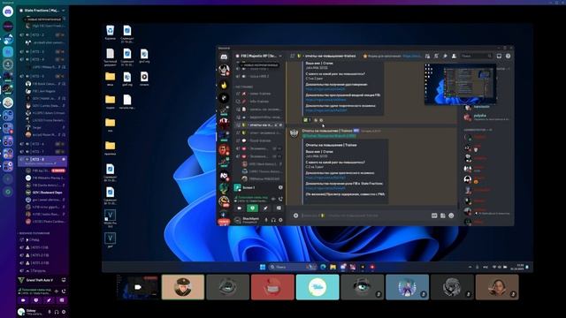This screenshot has width=566, height=318.
Task: Open Discord home in the shared-screen window
Action: point(224,57)
